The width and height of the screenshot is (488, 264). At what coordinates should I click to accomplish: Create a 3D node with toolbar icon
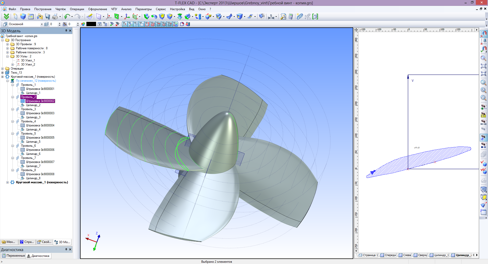109,16
